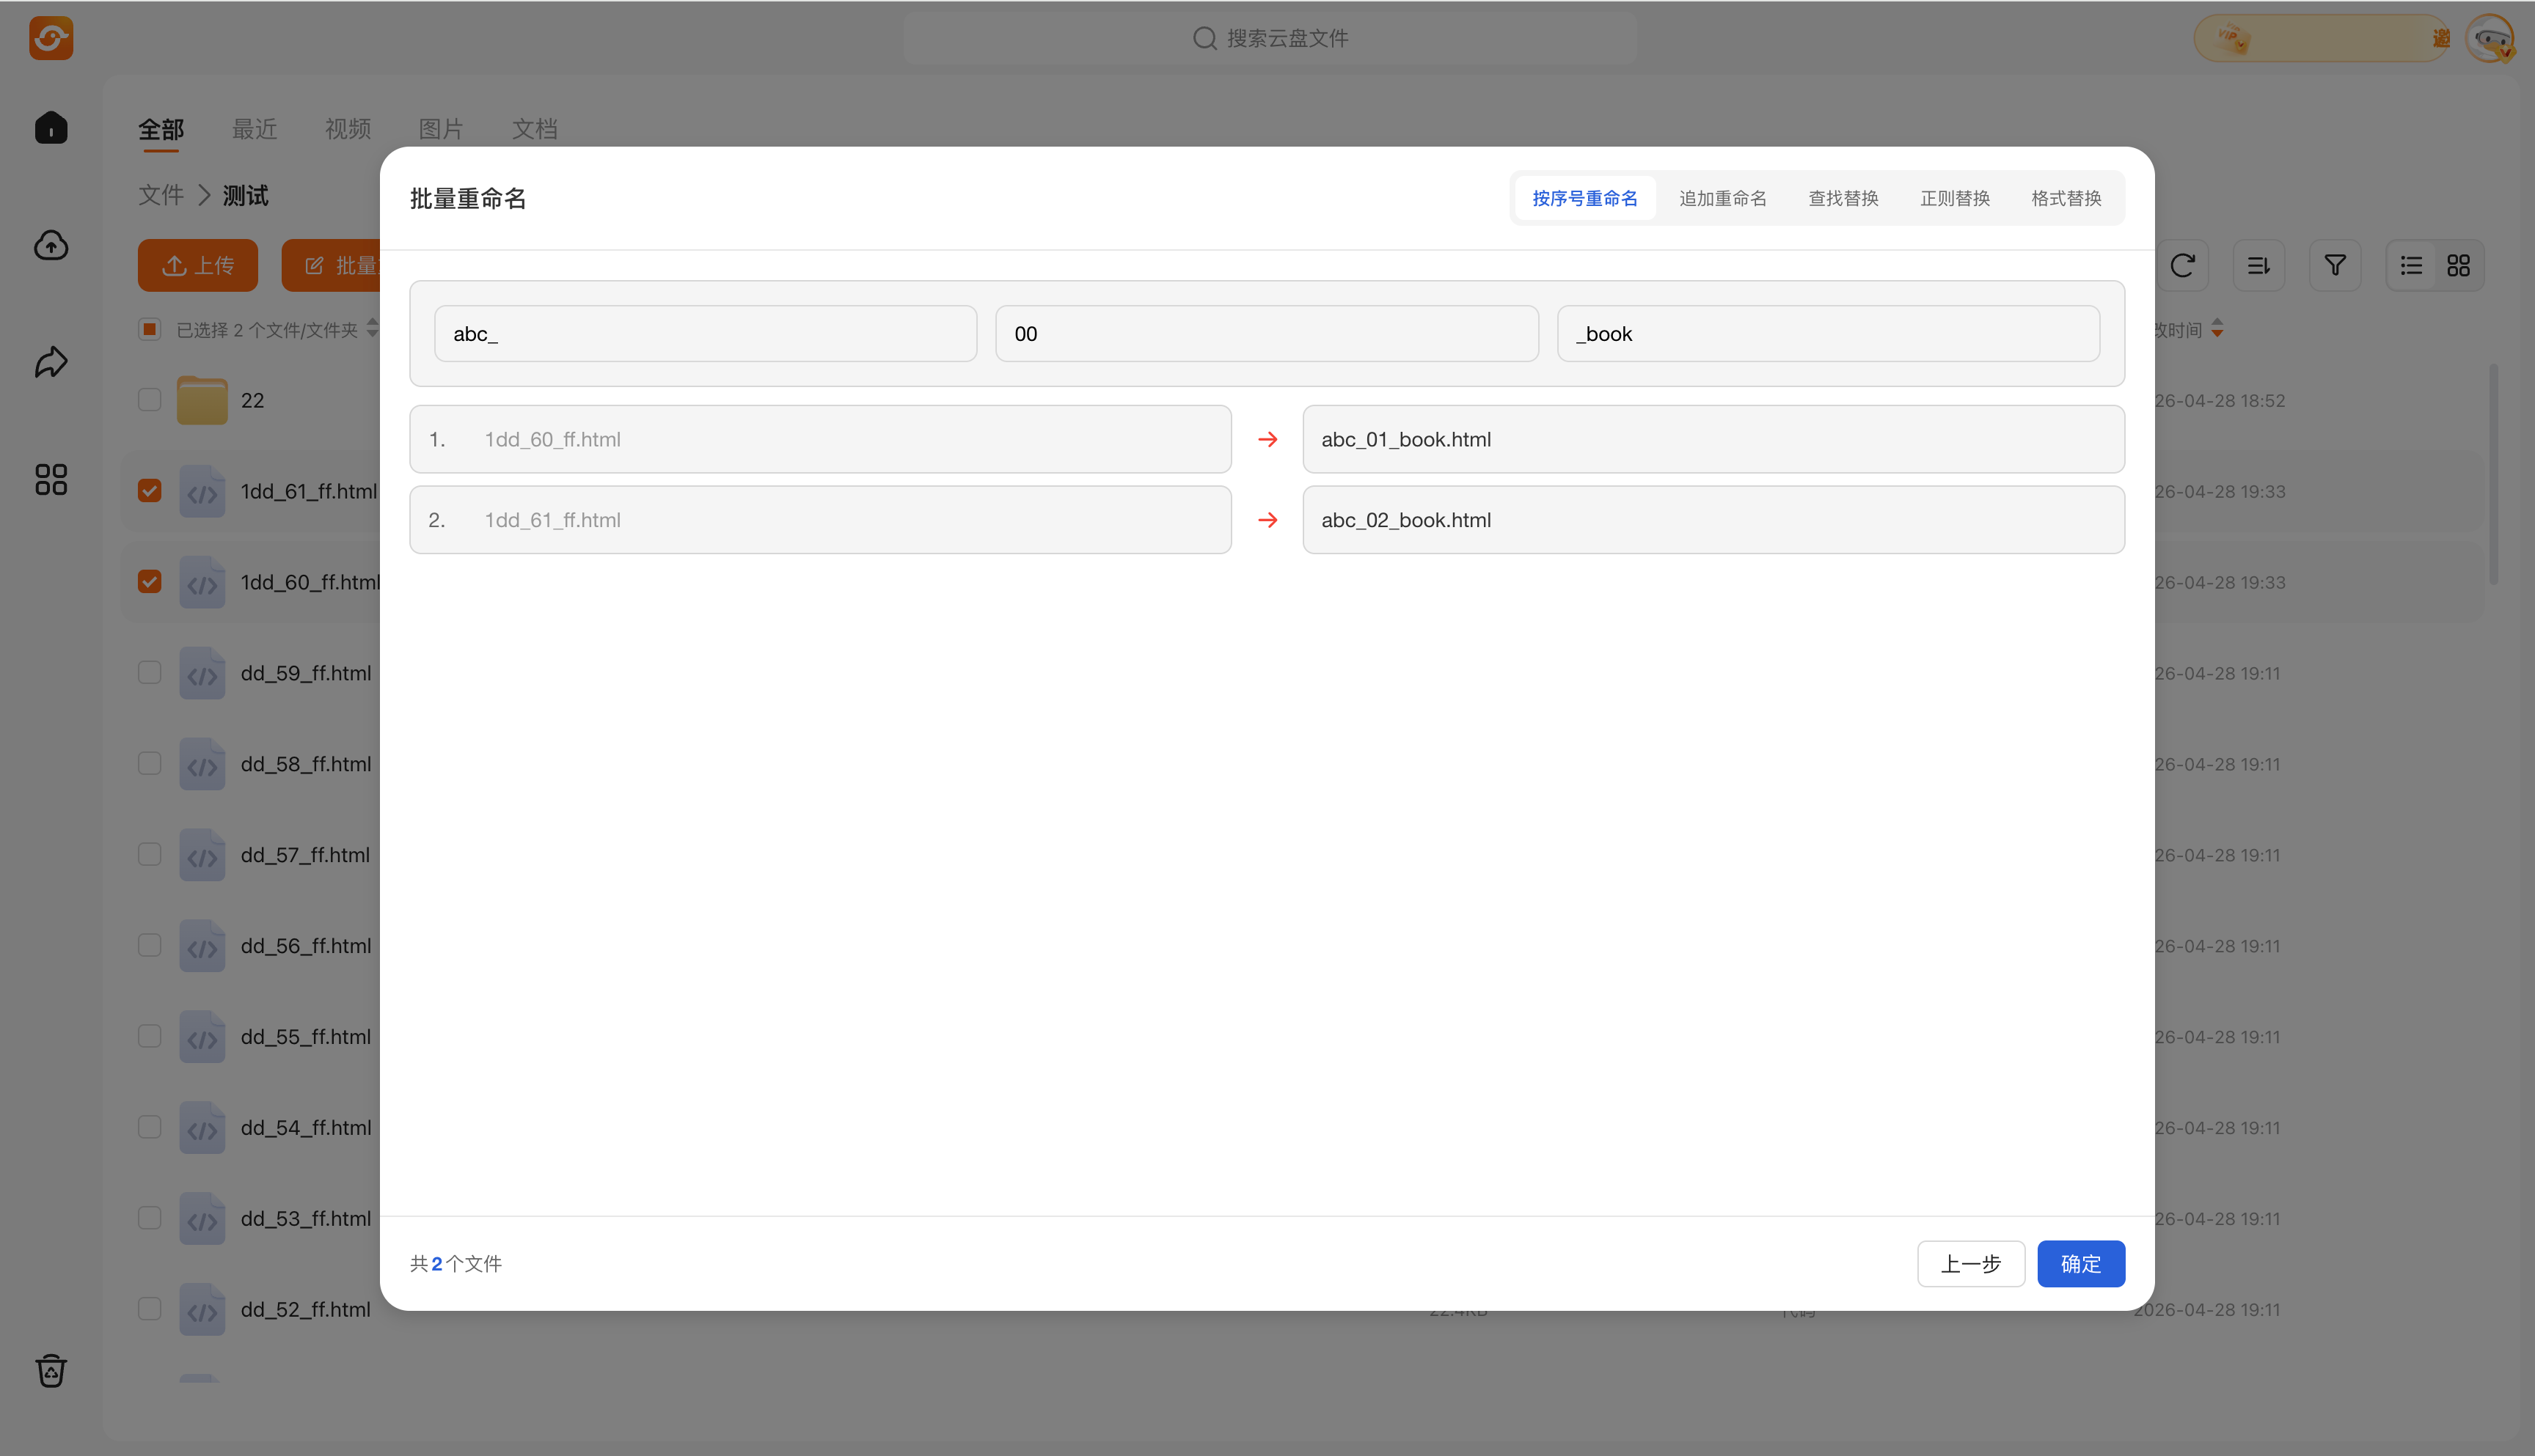Open the recycle bin icon
The height and width of the screenshot is (1456, 2535).
[51, 1370]
